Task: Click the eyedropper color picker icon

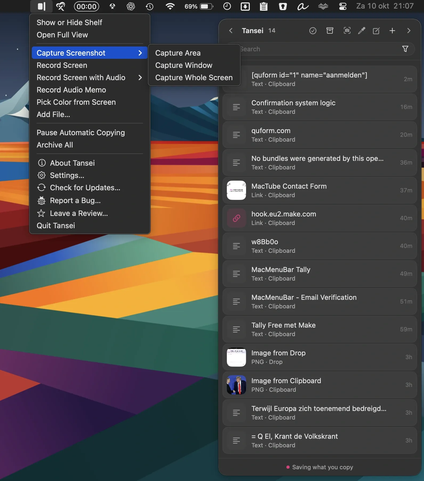Action: (x=361, y=31)
